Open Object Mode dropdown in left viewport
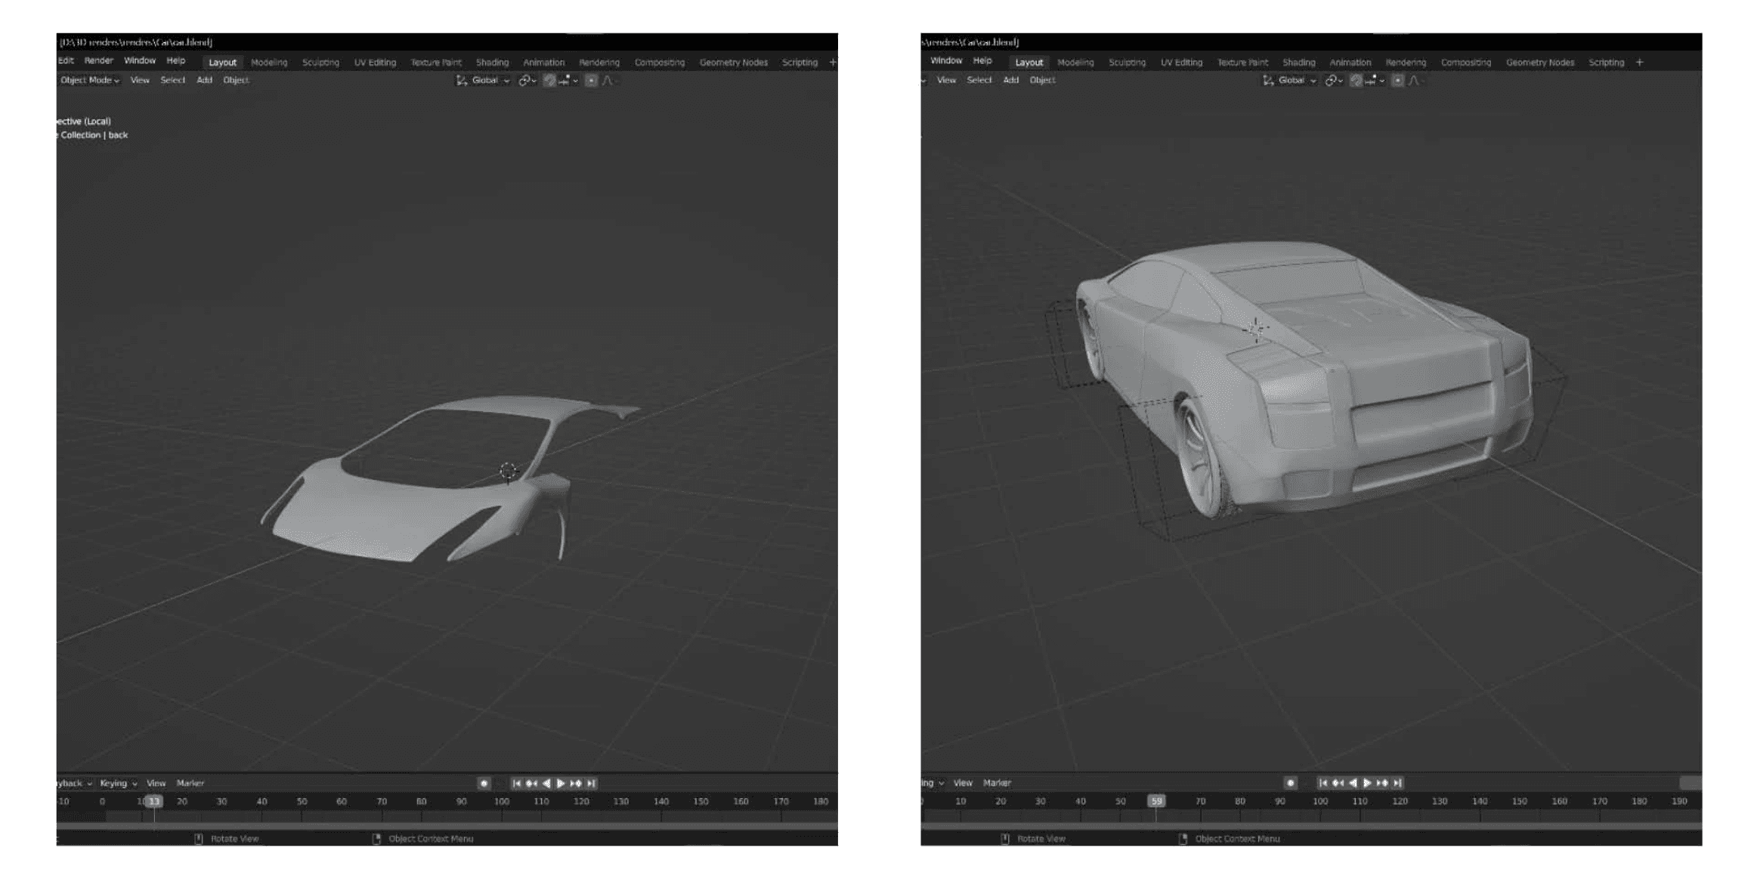The image size is (1757, 882). (89, 80)
